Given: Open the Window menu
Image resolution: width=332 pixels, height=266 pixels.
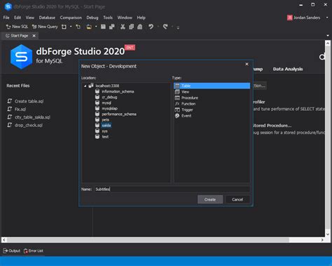Looking at the screenshot, I should click(x=125, y=18).
